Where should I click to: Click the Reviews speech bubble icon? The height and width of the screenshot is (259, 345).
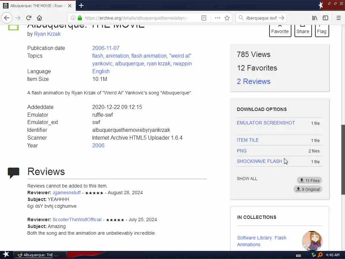(13, 173)
